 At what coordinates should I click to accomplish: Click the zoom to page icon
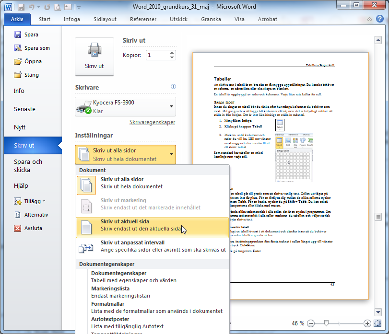(377, 323)
